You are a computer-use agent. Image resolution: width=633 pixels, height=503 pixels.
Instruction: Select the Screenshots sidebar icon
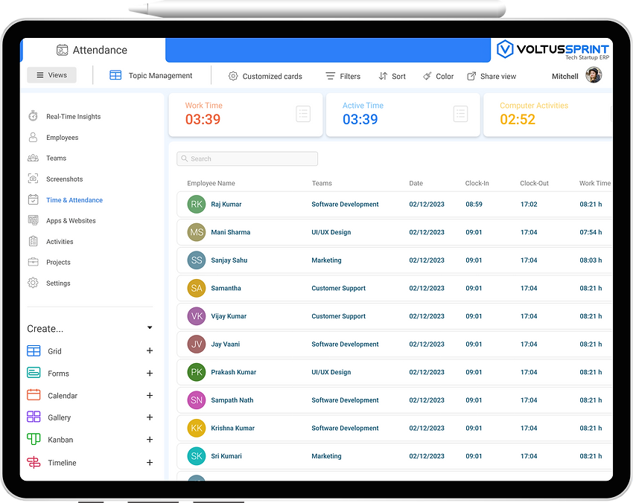[32, 179]
